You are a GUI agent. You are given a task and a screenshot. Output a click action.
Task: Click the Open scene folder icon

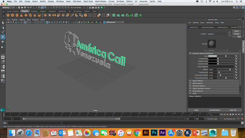22,7
